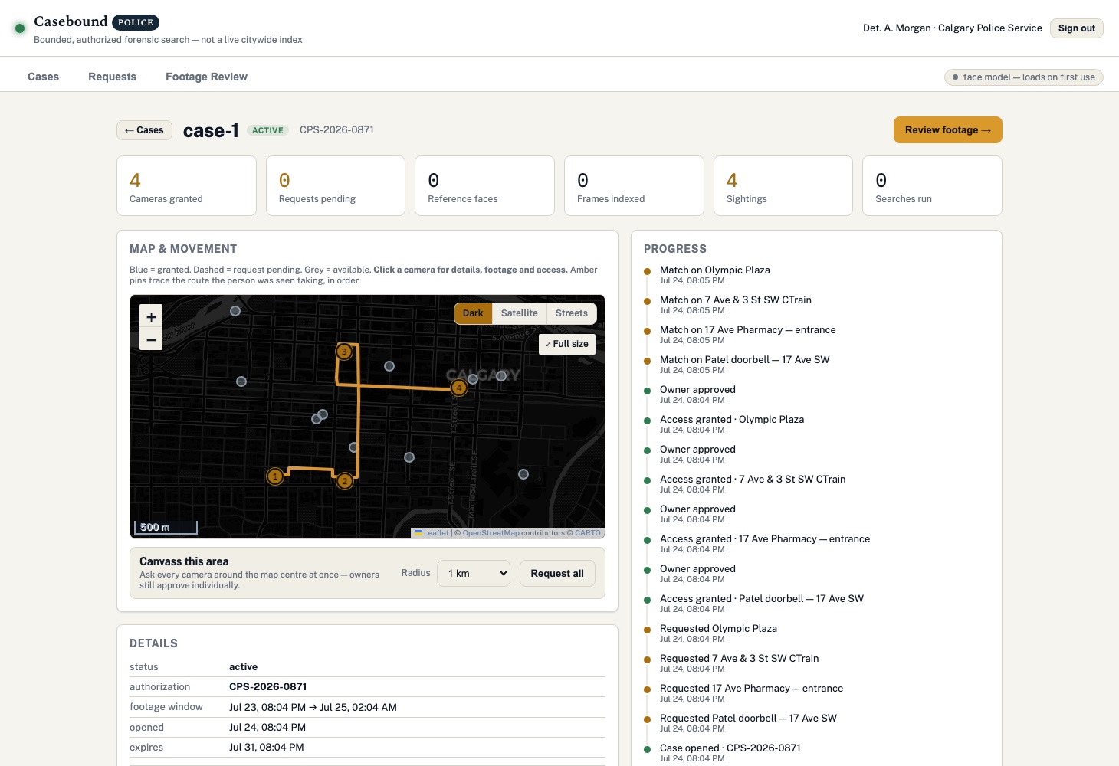This screenshot has height=766, width=1119.
Task: Open the Reference faces stat card
Action: coord(484,186)
